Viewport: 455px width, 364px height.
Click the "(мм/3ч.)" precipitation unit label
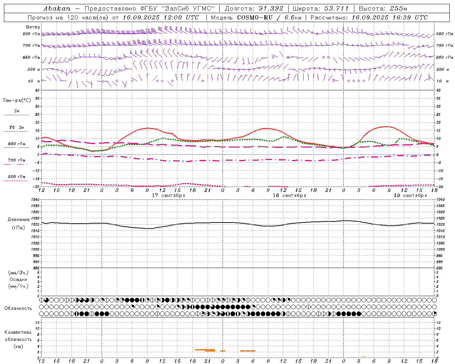coord(18,273)
